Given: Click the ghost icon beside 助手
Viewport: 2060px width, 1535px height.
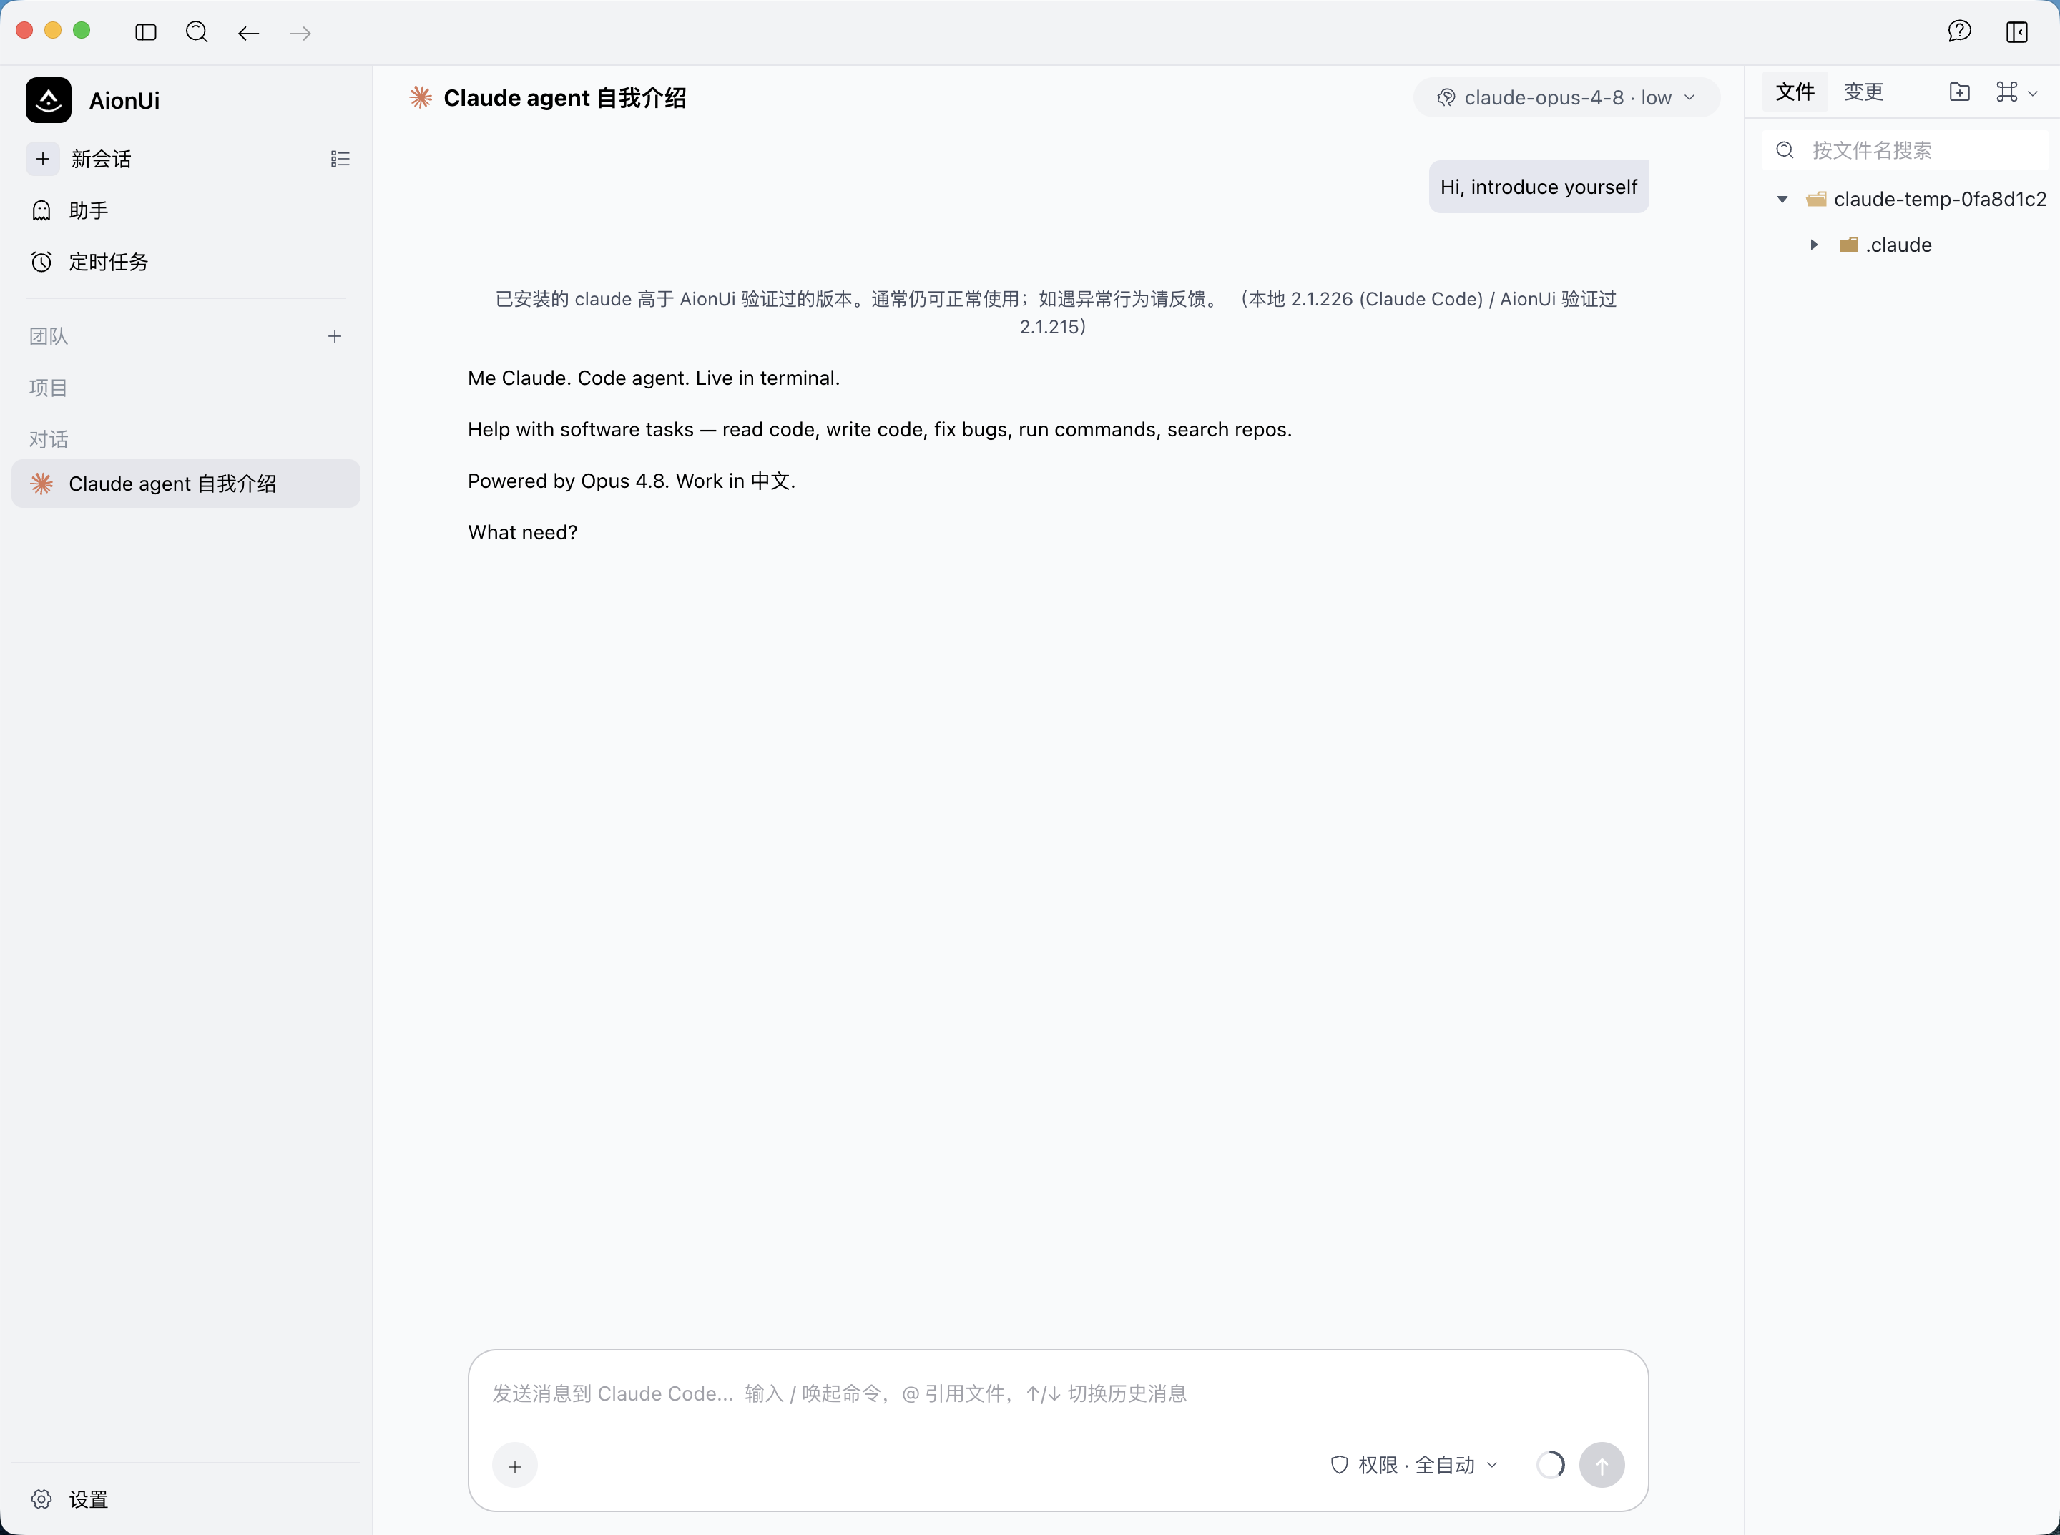Looking at the screenshot, I should (x=41, y=211).
